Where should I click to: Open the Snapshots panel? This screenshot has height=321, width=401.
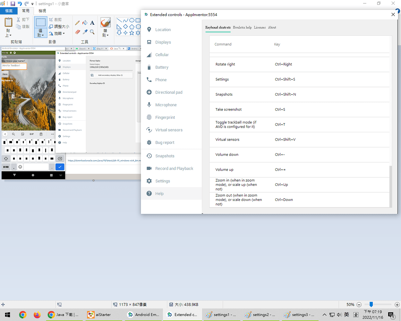[164, 156]
